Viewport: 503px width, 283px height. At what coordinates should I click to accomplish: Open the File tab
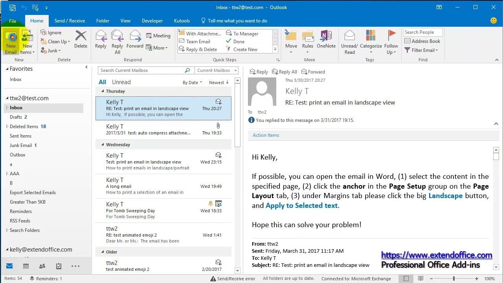tap(13, 21)
